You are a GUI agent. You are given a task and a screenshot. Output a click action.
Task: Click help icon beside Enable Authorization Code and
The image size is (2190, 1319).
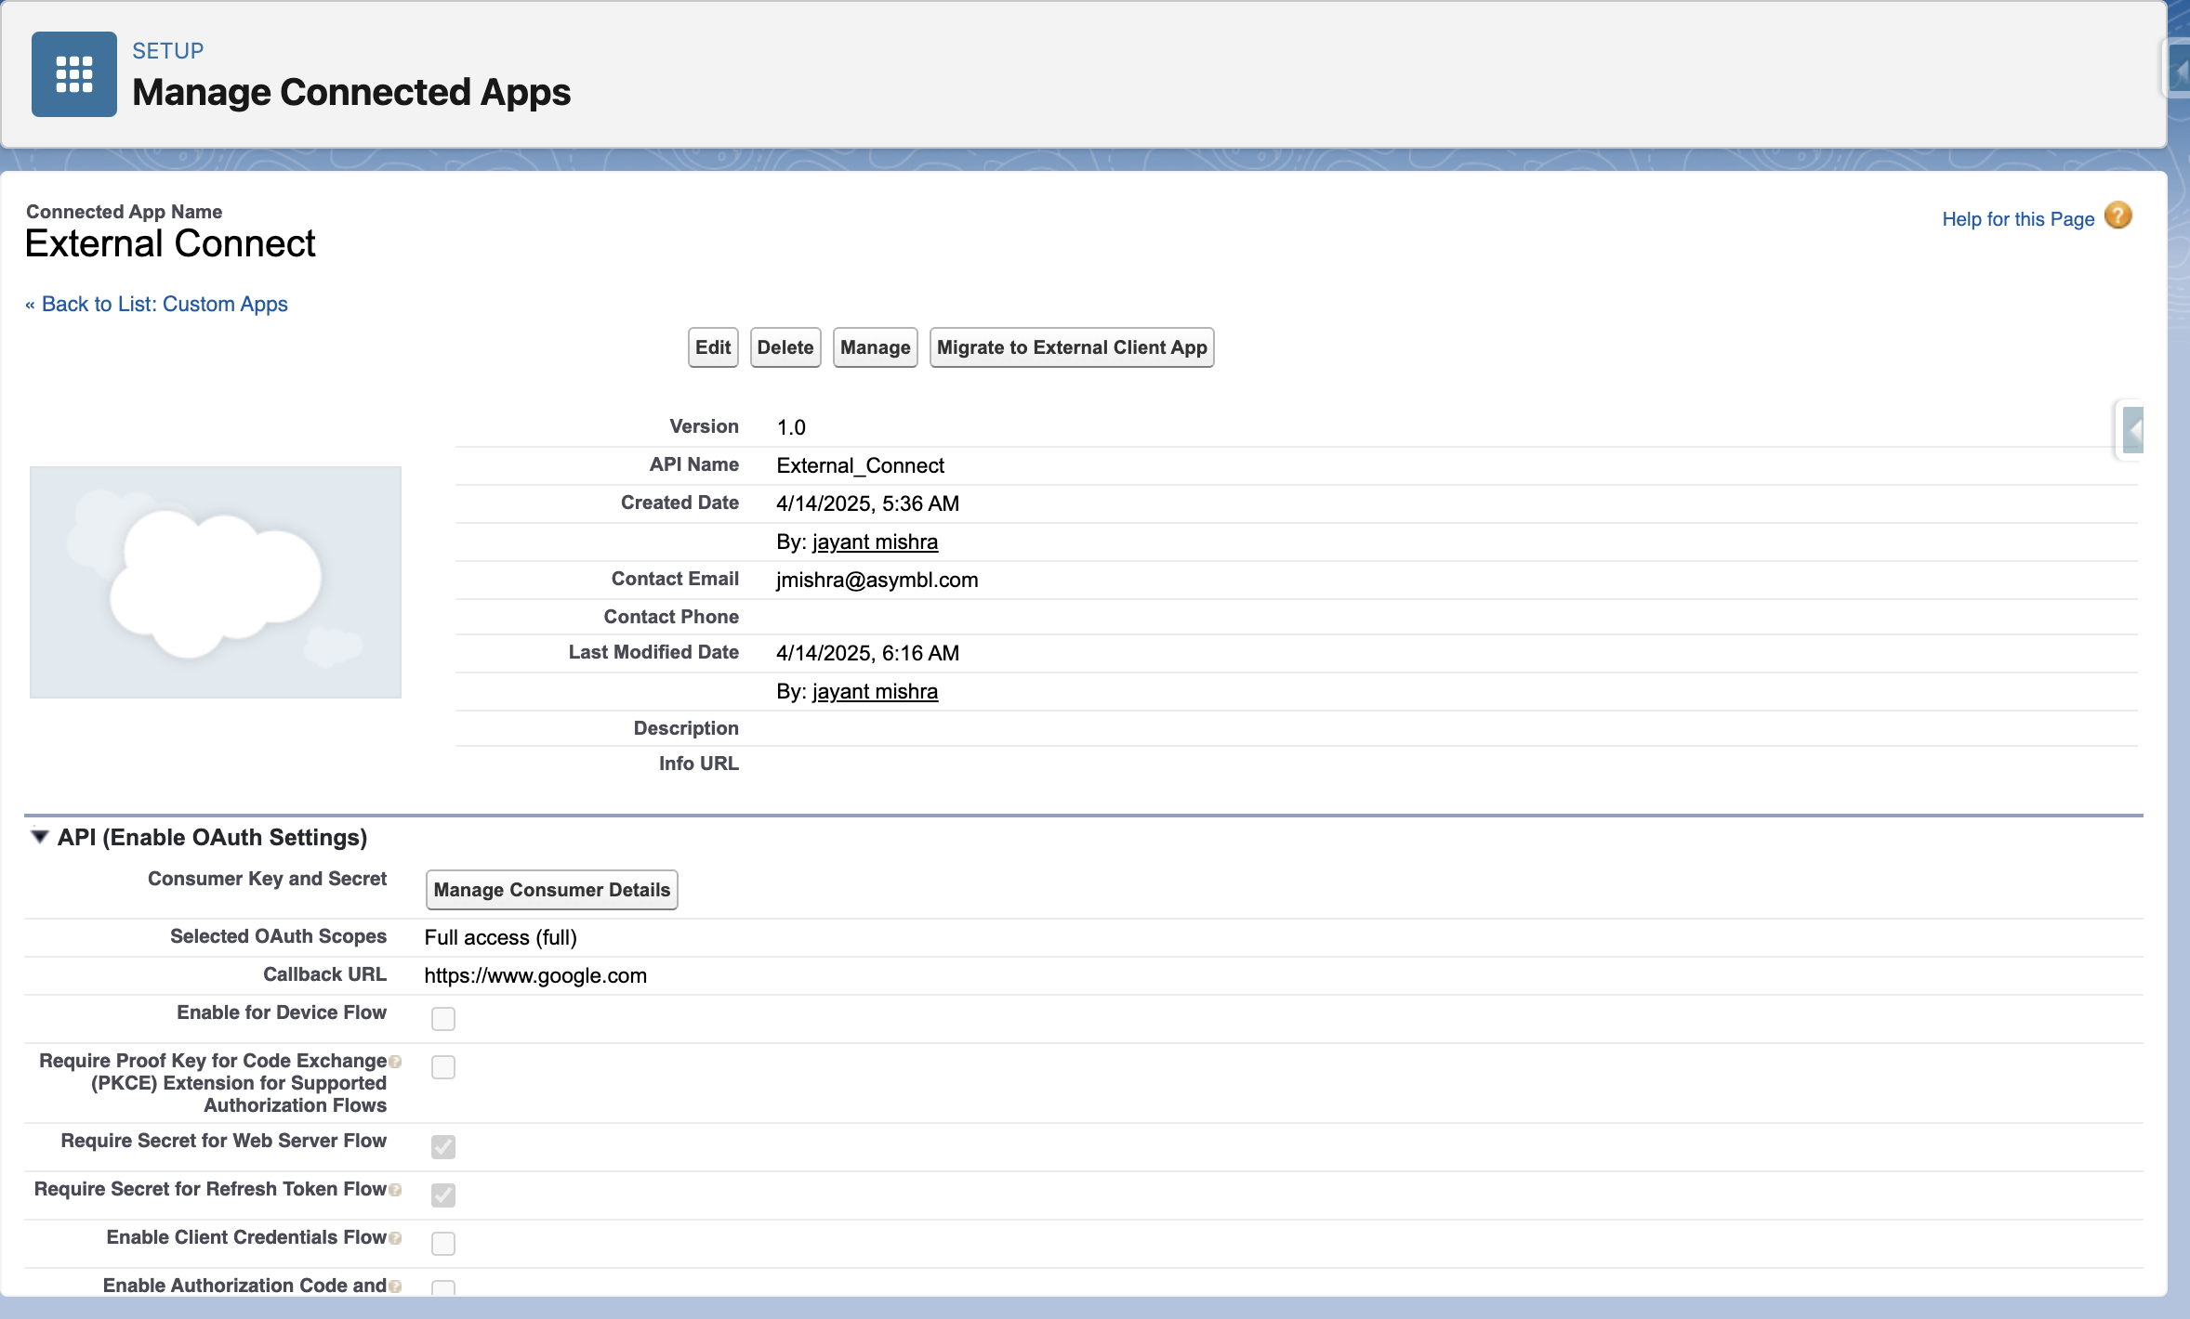395,1286
